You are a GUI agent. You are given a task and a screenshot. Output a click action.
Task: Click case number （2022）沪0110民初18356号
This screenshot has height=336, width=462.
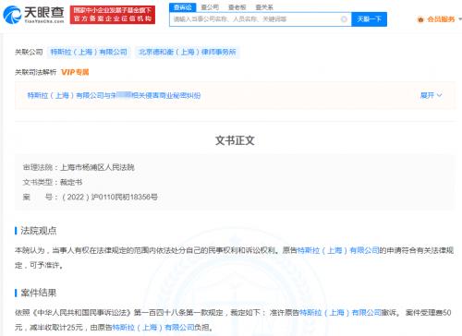click(109, 197)
